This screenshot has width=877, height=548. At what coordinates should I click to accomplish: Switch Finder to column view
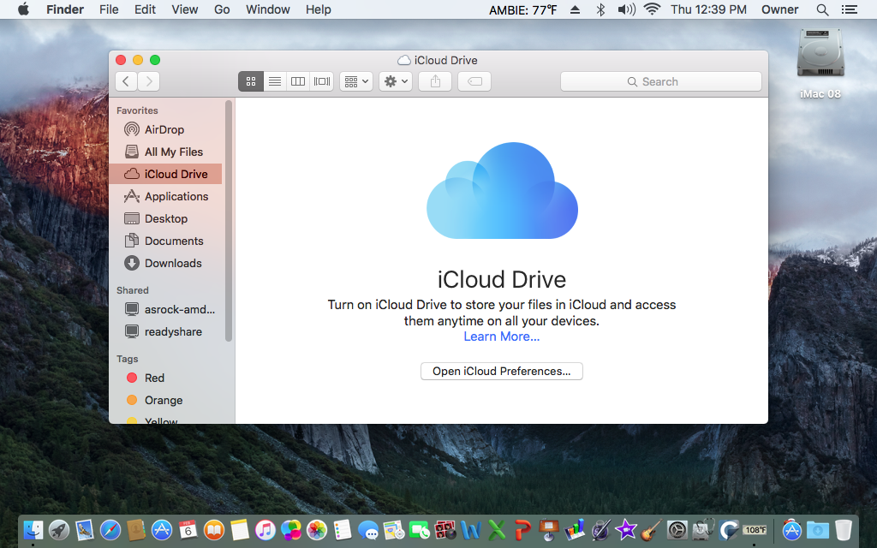[x=298, y=81]
